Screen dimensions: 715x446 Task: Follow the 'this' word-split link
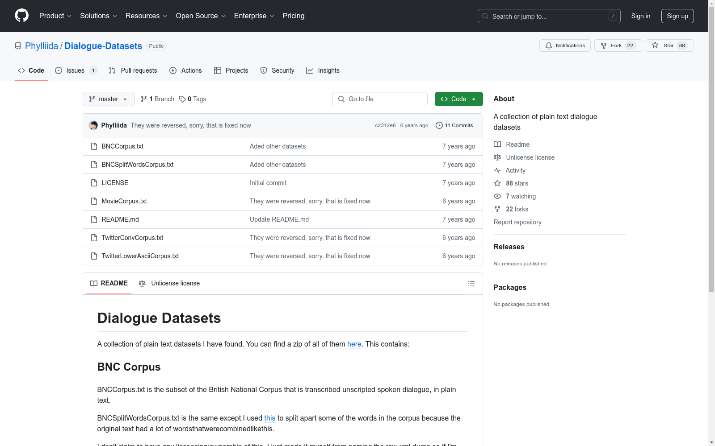tap(270, 418)
